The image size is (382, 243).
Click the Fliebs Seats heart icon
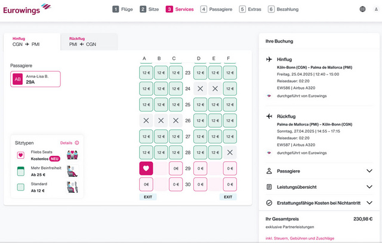click(x=21, y=155)
